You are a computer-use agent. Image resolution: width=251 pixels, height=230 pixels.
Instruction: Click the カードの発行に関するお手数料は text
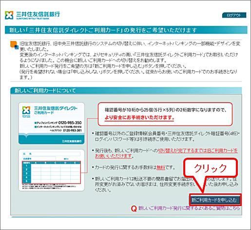click(x=126, y=167)
